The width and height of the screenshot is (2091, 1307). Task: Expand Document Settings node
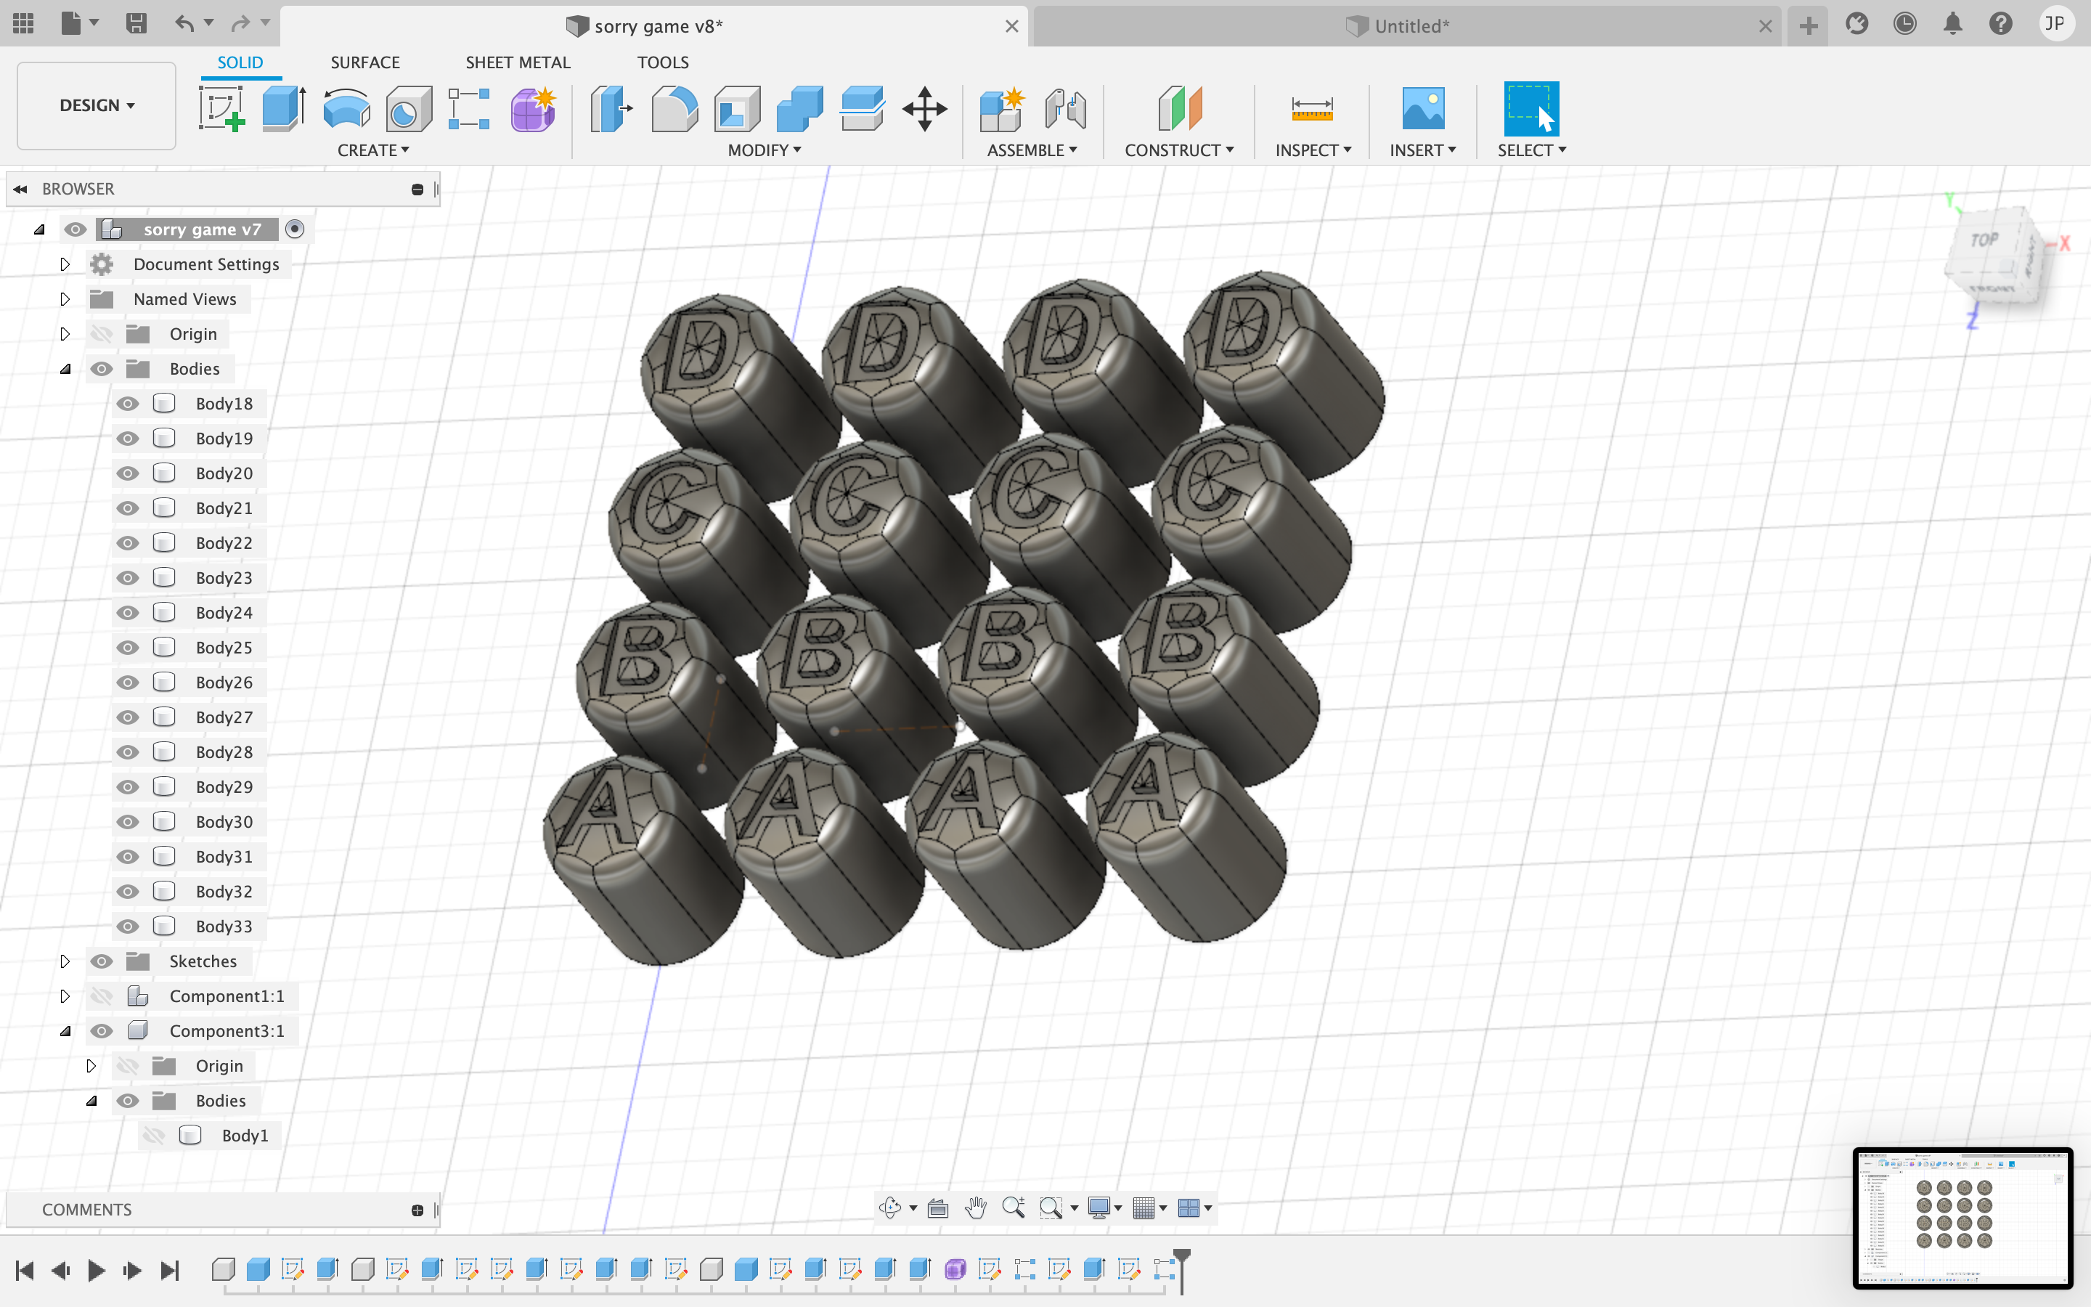click(65, 264)
